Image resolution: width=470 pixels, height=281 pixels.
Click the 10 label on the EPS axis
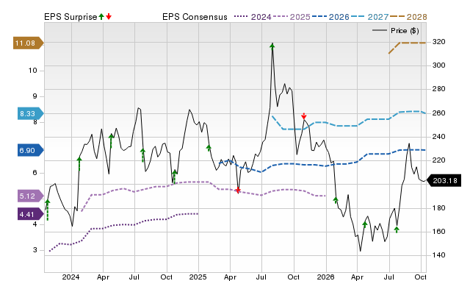click(32, 71)
